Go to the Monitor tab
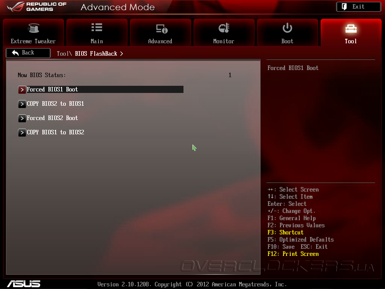Screen dimensions: 385x289 pos(224,32)
